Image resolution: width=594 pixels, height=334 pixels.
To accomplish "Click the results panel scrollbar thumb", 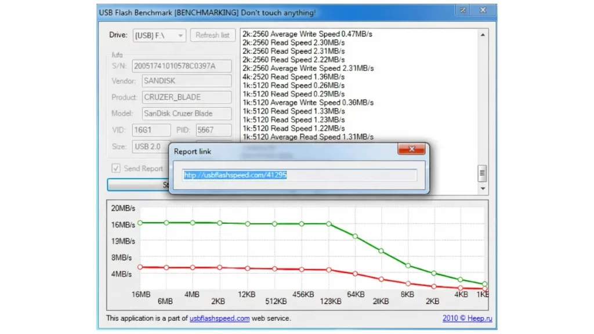I will 483,173.
